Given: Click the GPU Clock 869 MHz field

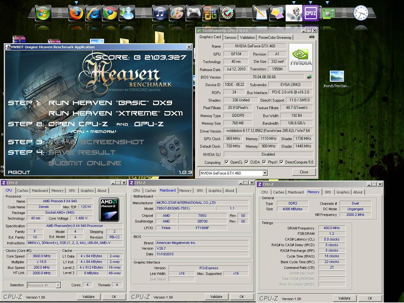Looking at the screenshot, I should [234, 139].
